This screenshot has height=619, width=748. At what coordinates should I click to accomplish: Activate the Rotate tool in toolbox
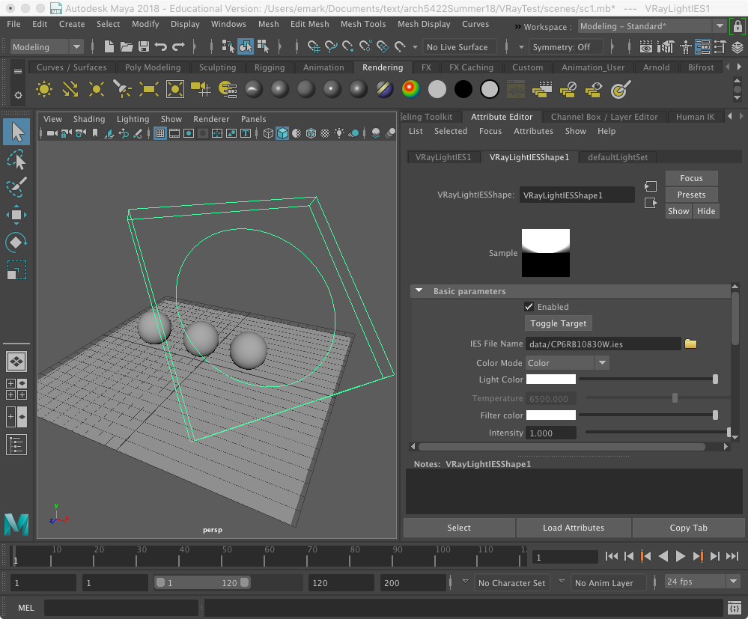pyautogui.click(x=16, y=243)
